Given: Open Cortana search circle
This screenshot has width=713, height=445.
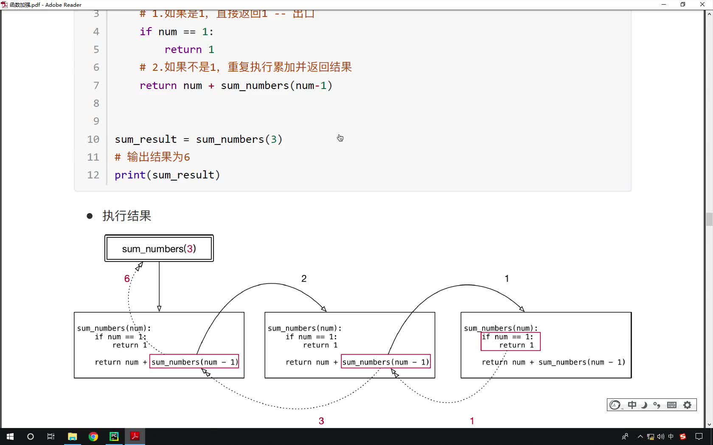Looking at the screenshot, I should 31,437.
